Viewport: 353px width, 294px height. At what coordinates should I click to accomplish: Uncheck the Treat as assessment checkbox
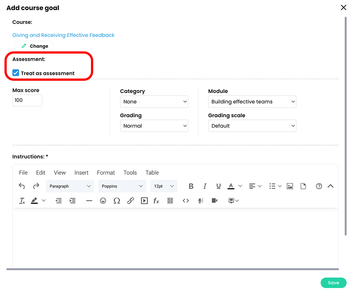coord(16,73)
